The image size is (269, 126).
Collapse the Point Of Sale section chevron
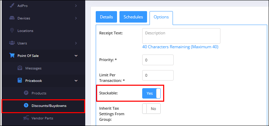click(76, 56)
